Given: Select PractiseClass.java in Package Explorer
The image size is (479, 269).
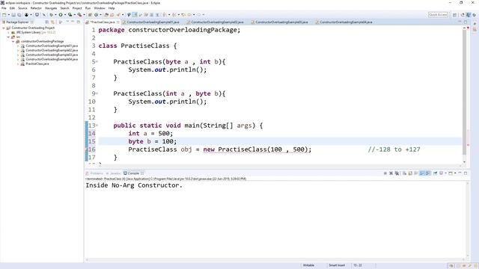Looking at the screenshot, I should [37, 64].
